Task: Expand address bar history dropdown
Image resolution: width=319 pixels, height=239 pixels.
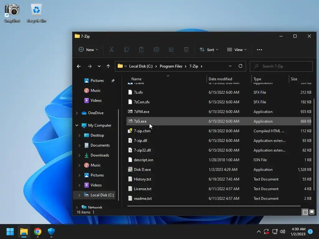Action: 230,66
